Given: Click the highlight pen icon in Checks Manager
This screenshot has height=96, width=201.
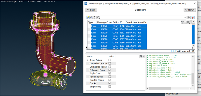Looking at the screenshot, I should tap(88, 17).
